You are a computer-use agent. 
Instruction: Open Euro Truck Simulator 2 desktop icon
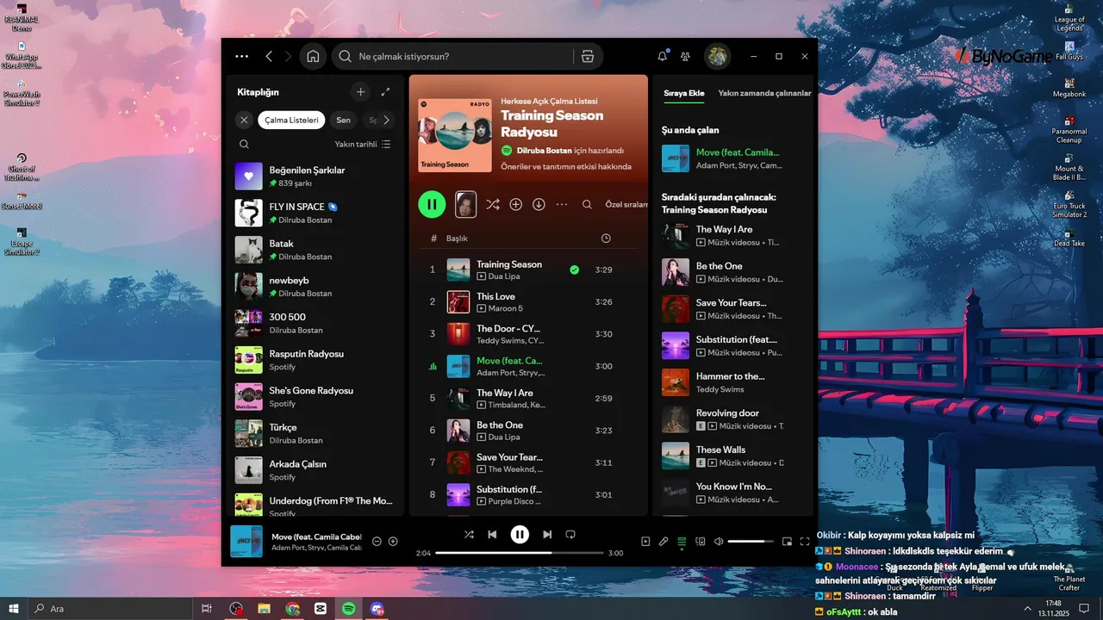[1069, 205]
